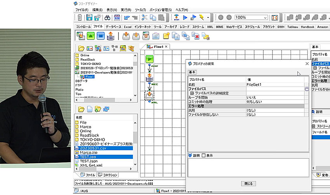Click the description text area in property dialog

pyautogui.click(x=248, y=168)
